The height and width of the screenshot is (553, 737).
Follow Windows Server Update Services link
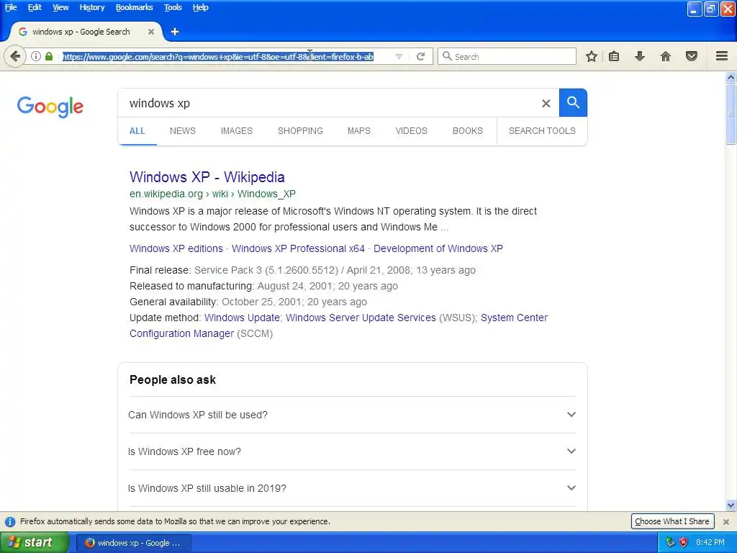point(361,318)
